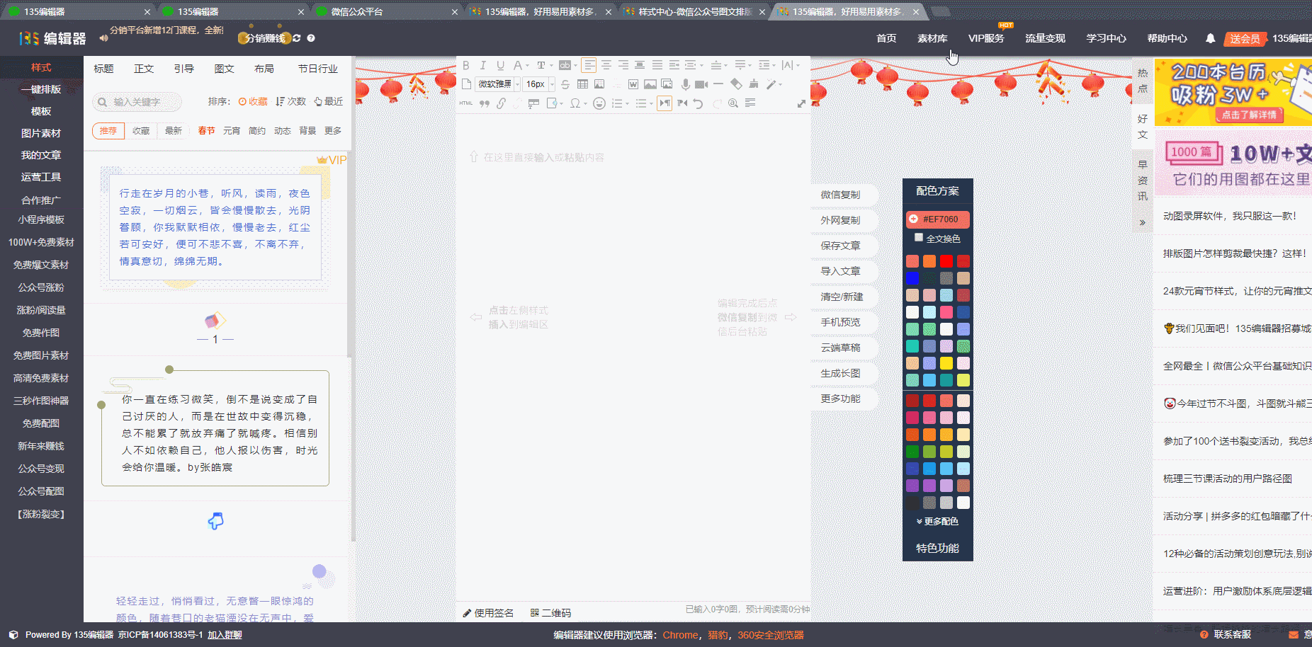Insert hyperlink using the chain icon
Screen dimensions: 1312x647
[x=501, y=103]
